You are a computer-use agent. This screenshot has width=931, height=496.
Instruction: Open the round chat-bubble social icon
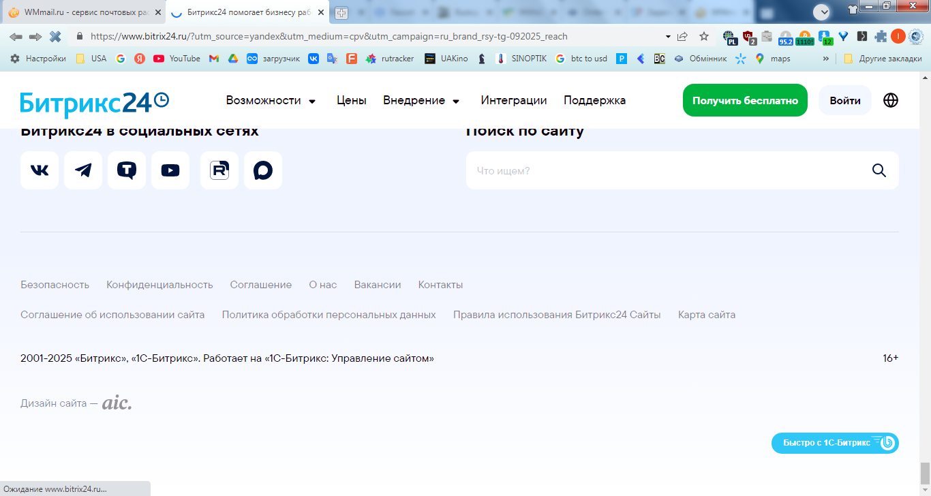(x=263, y=170)
